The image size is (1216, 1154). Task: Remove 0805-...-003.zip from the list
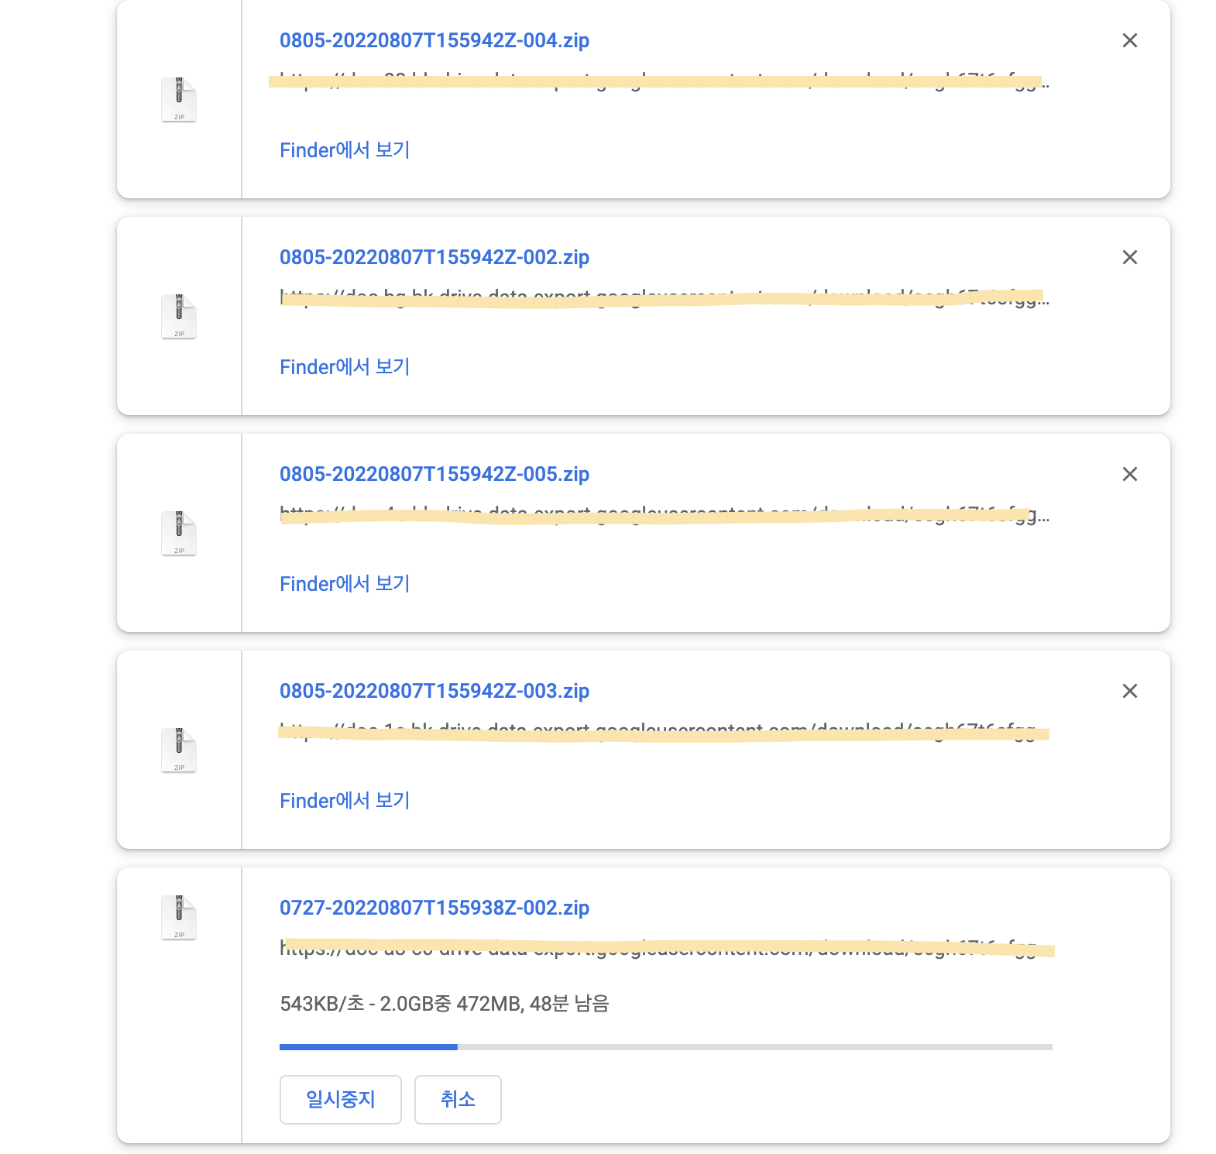point(1130,691)
